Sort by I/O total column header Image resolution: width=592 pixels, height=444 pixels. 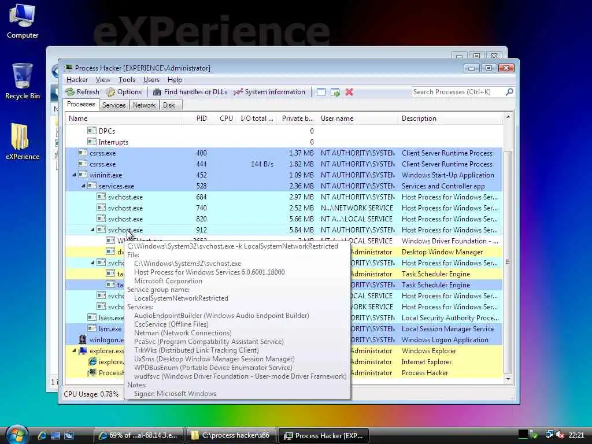click(257, 118)
